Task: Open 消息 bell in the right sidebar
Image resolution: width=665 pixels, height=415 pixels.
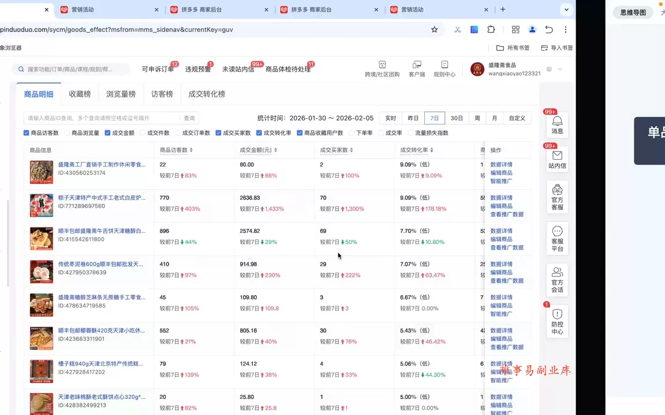Action: point(557,125)
